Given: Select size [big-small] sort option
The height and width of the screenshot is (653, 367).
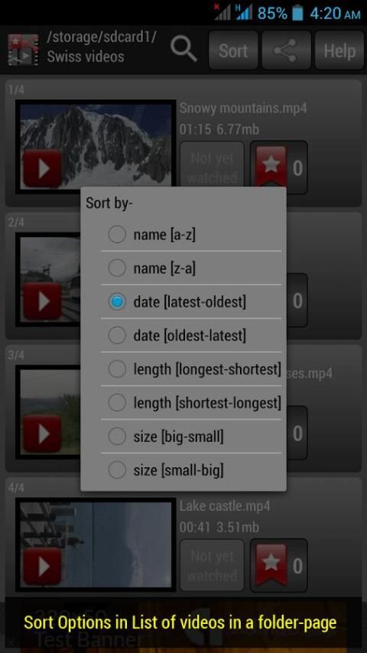Looking at the screenshot, I should tap(191, 437).
